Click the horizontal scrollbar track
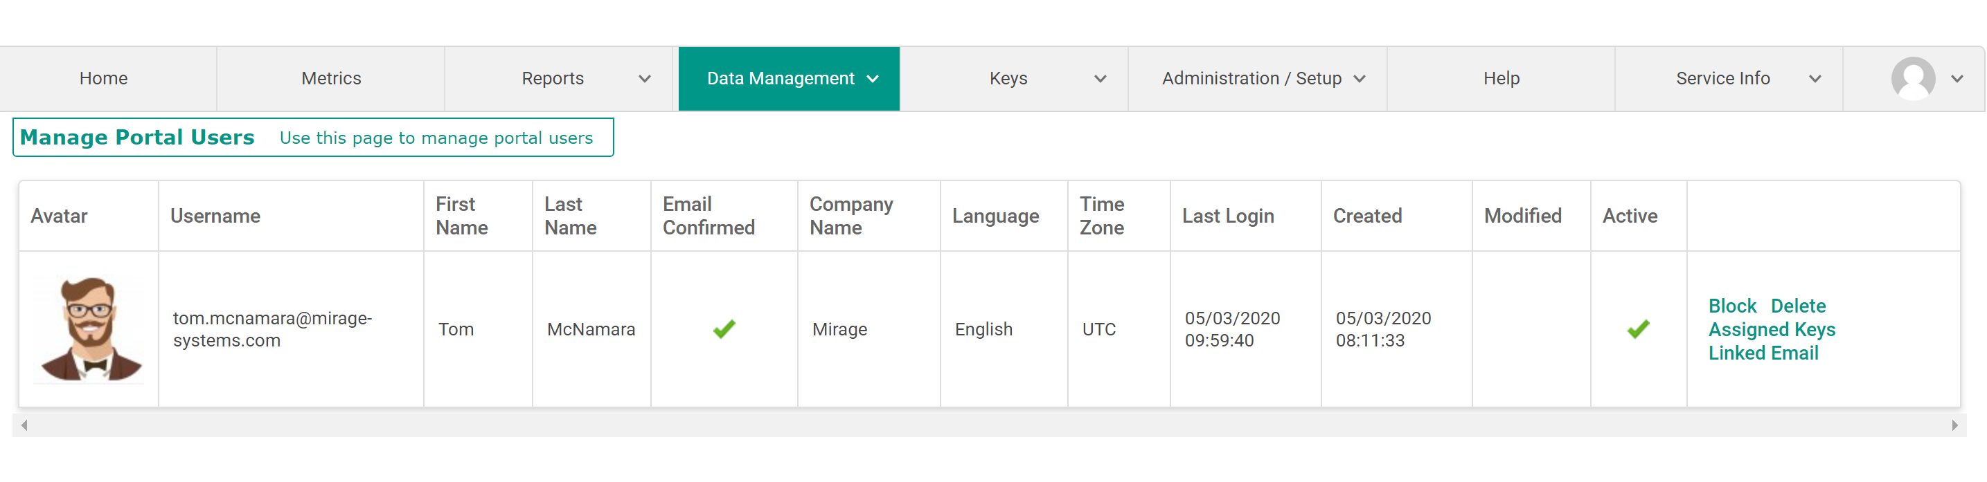Screen dimensions: 1987x482 (988, 425)
